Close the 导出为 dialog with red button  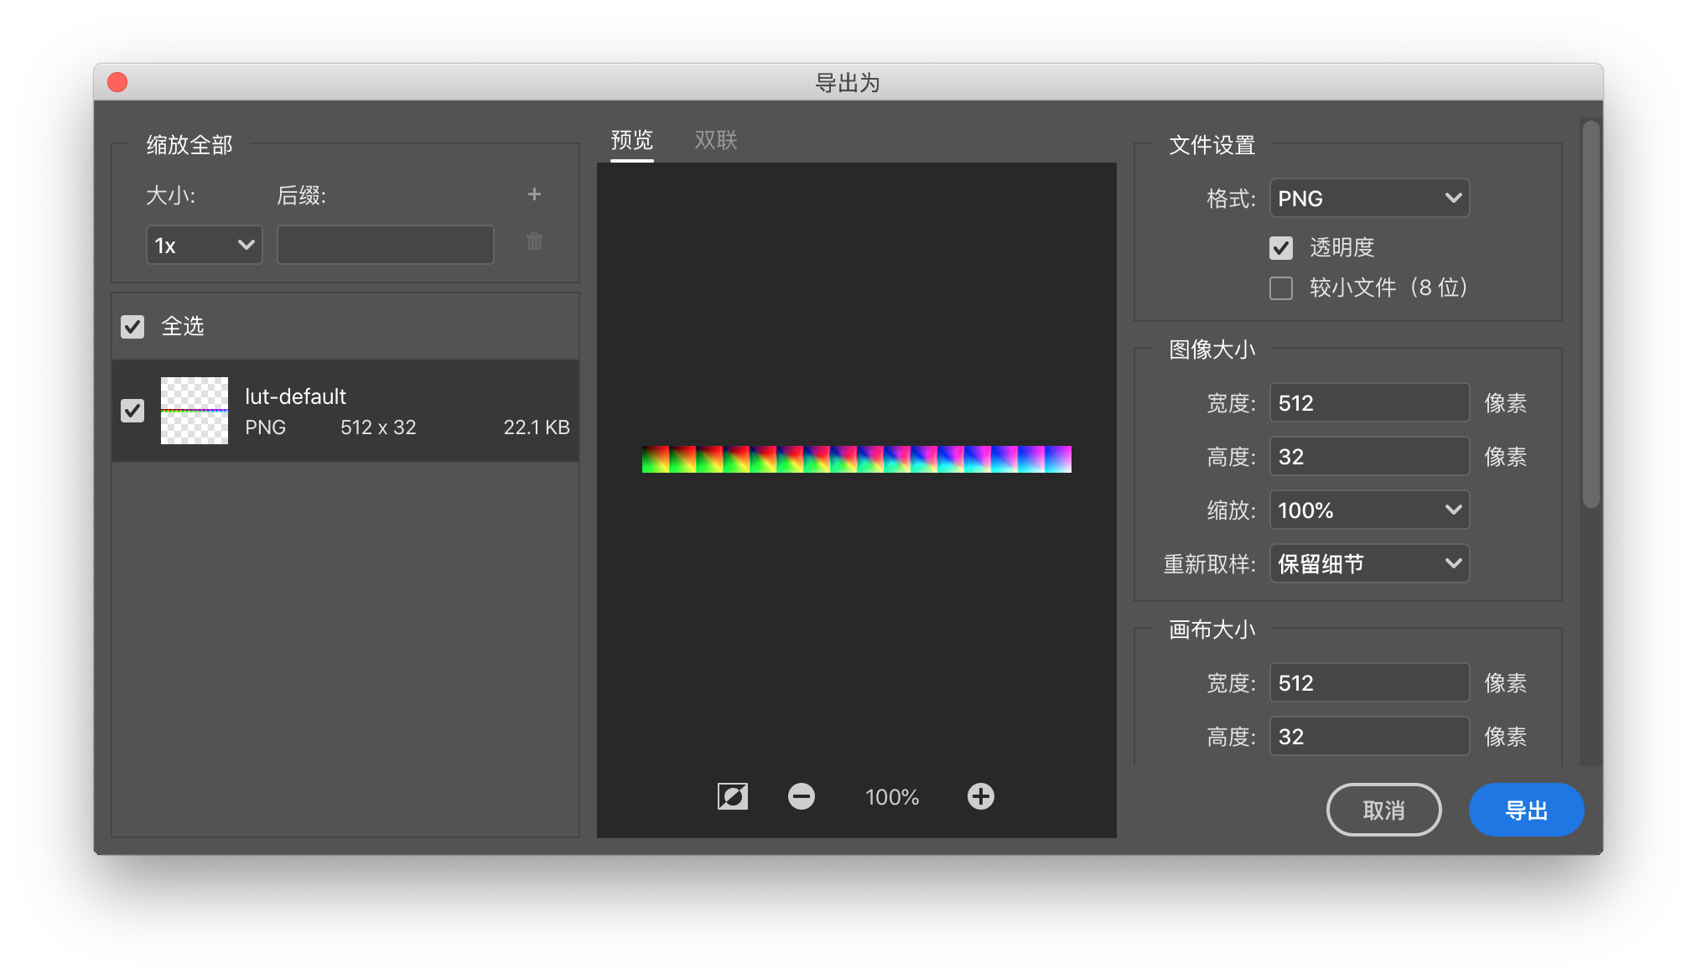117,82
